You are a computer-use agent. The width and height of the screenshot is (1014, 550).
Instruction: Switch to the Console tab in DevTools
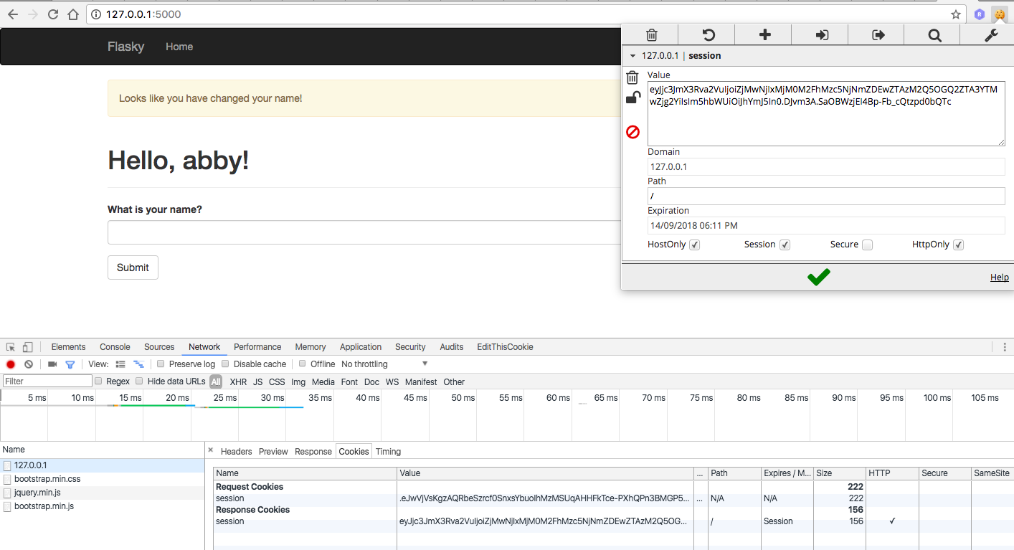pyautogui.click(x=115, y=347)
